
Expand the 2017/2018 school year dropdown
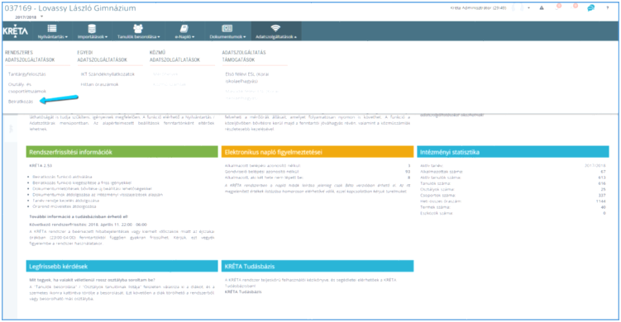[41, 17]
